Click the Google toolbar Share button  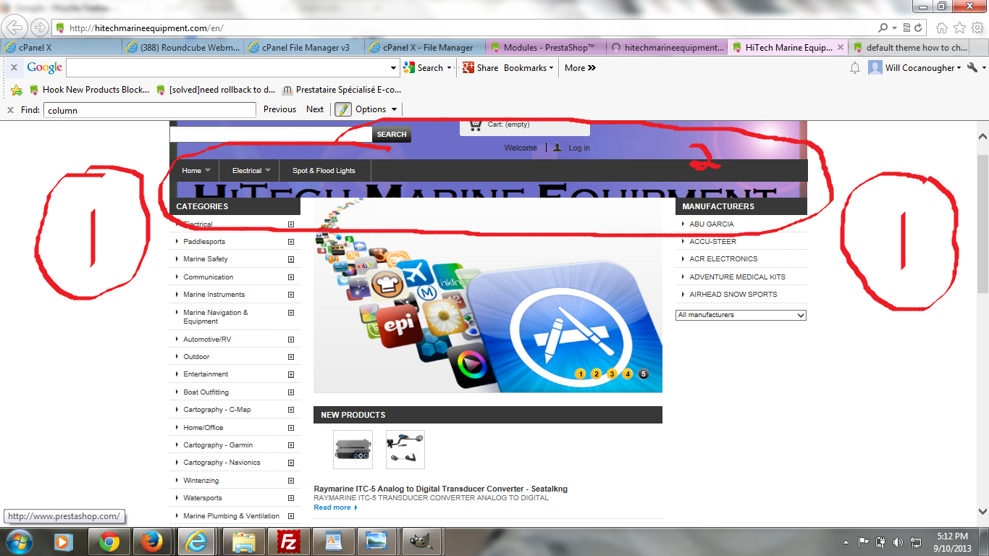click(x=481, y=67)
